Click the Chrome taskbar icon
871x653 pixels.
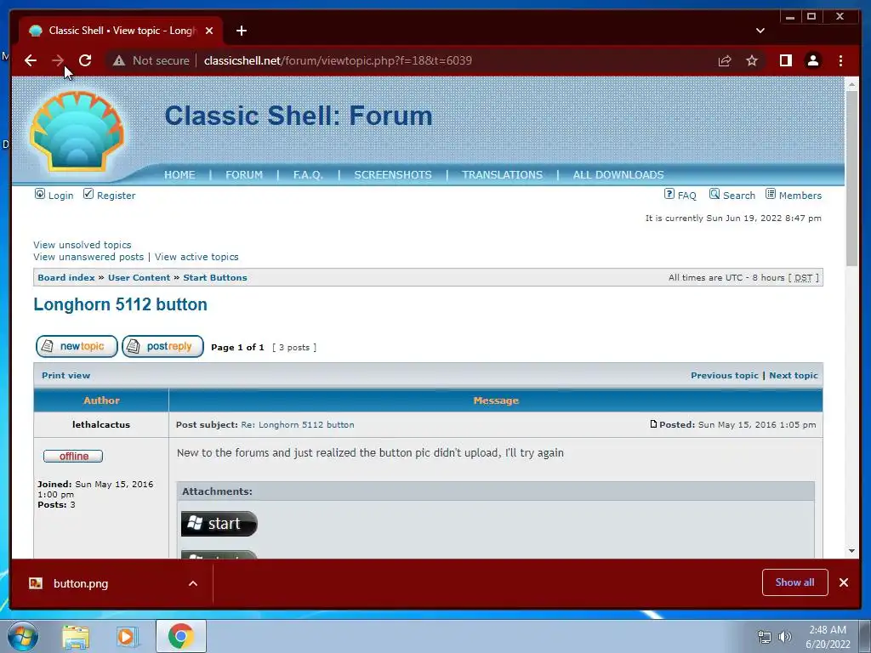point(181,636)
